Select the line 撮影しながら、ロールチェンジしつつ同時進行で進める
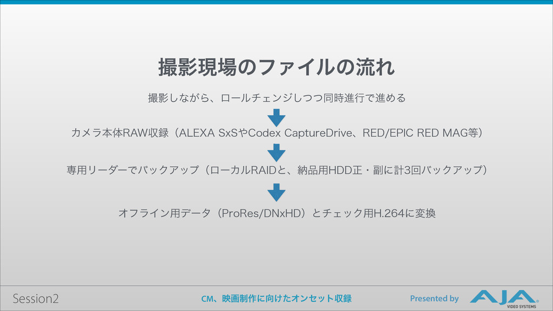 click(276, 98)
